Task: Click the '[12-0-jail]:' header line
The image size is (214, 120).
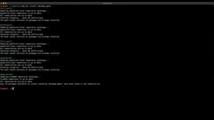Action: (x=6, y=25)
